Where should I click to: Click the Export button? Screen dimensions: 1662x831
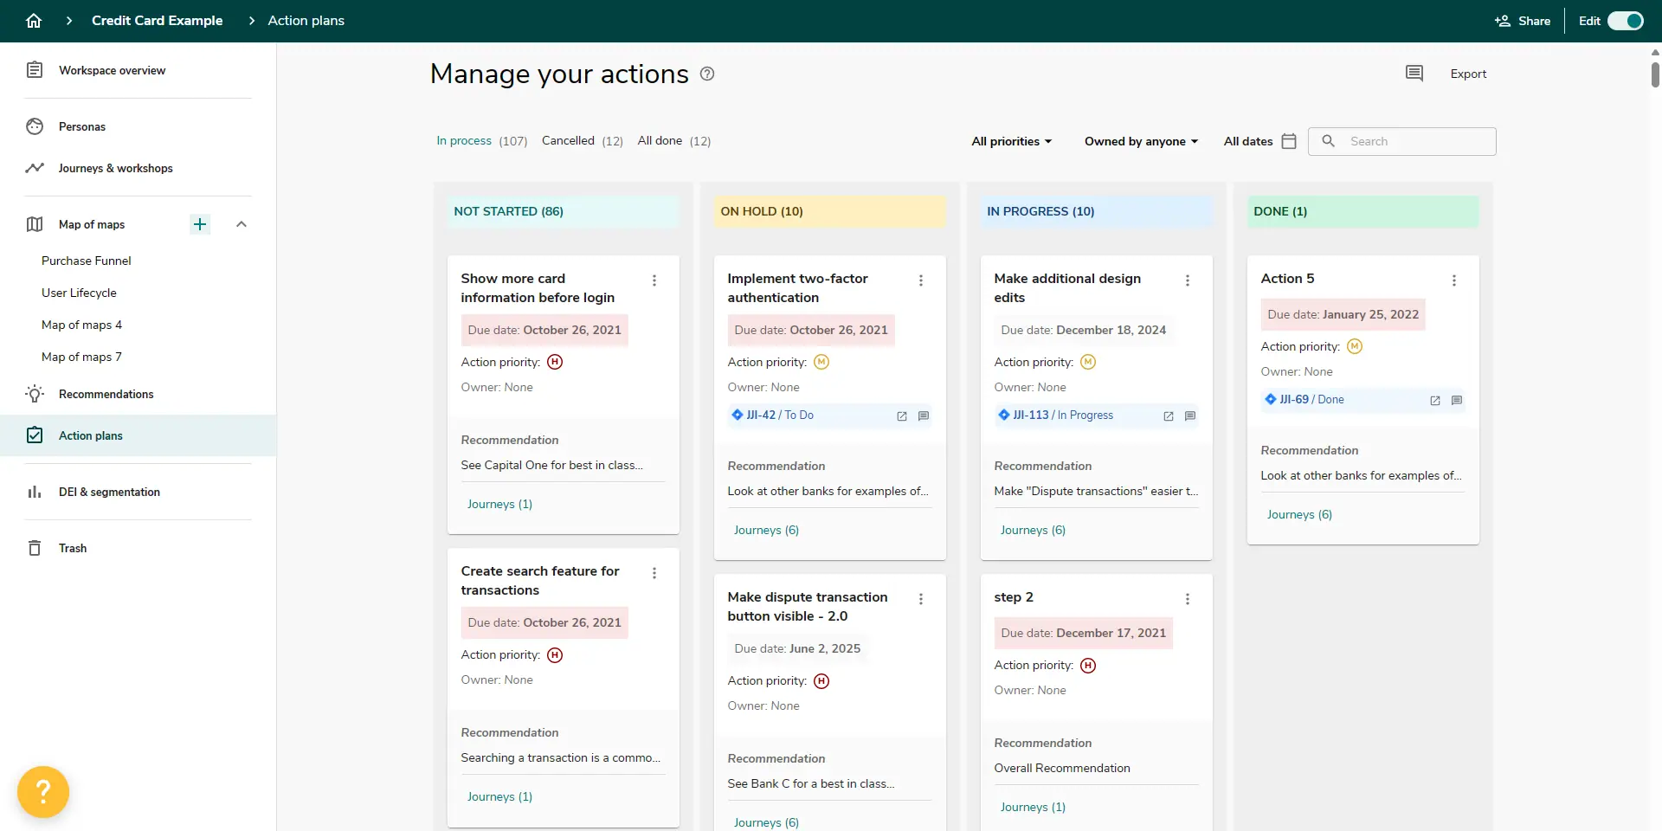pyautogui.click(x=1468, y=74)
